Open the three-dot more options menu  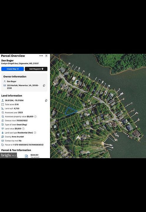41,56
